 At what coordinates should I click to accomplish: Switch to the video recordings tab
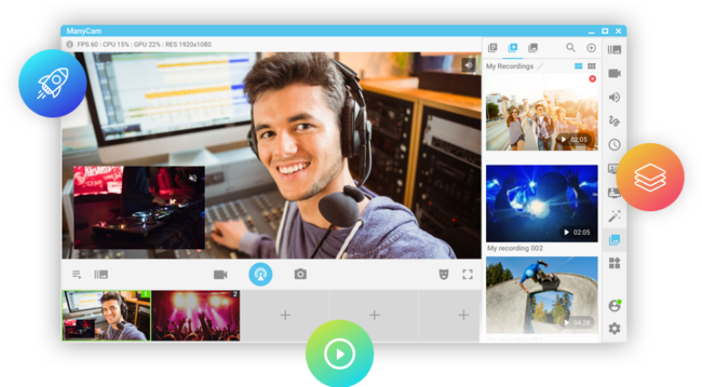pyautogui.click(x=513, y=47)
